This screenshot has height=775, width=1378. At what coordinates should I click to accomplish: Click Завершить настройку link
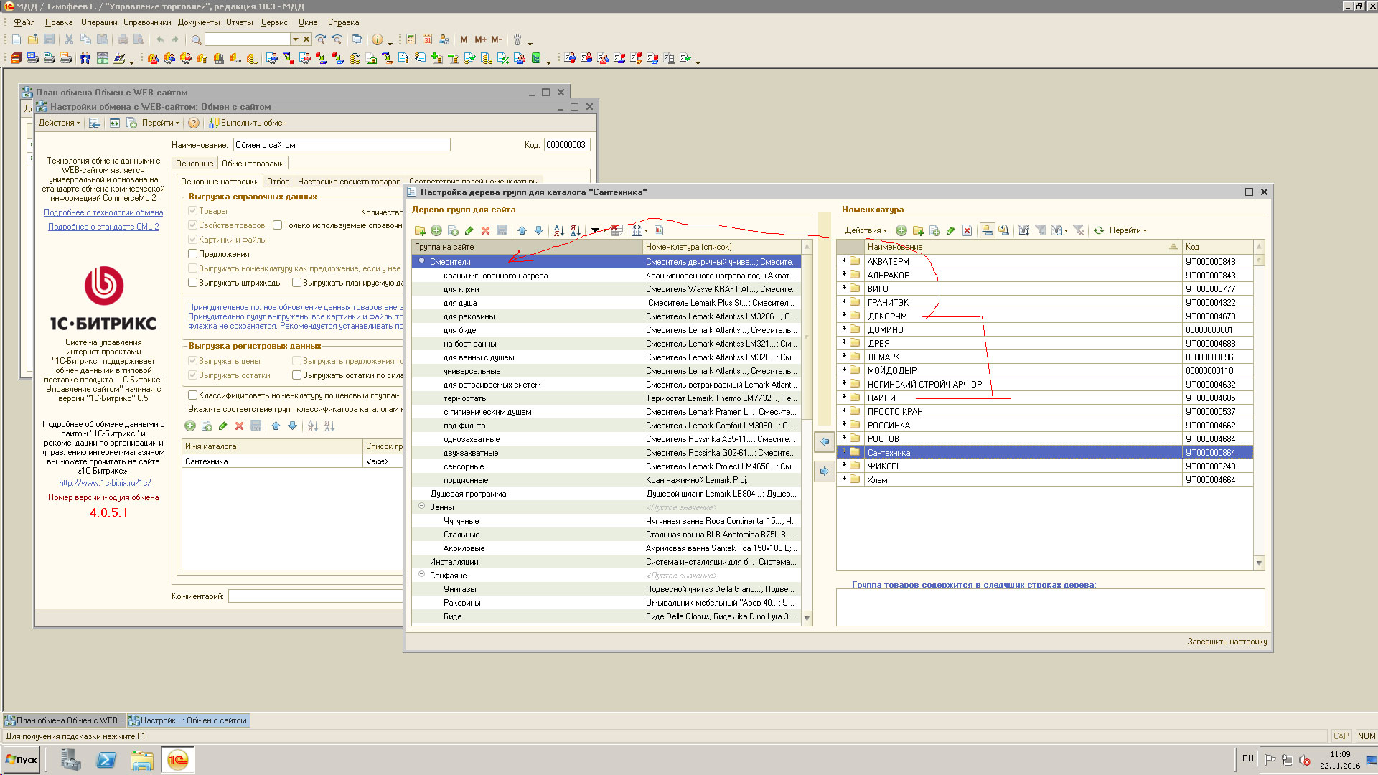coord(1227,642)
